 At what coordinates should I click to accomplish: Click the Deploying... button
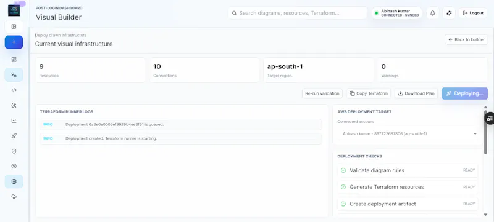pos(465,93)
